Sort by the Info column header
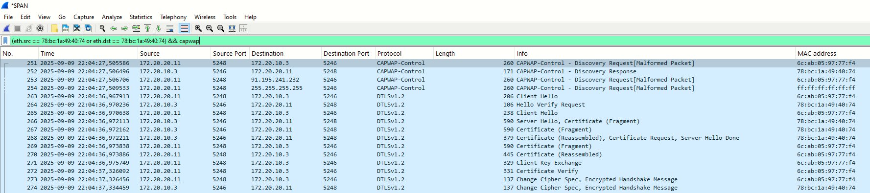 655,53
